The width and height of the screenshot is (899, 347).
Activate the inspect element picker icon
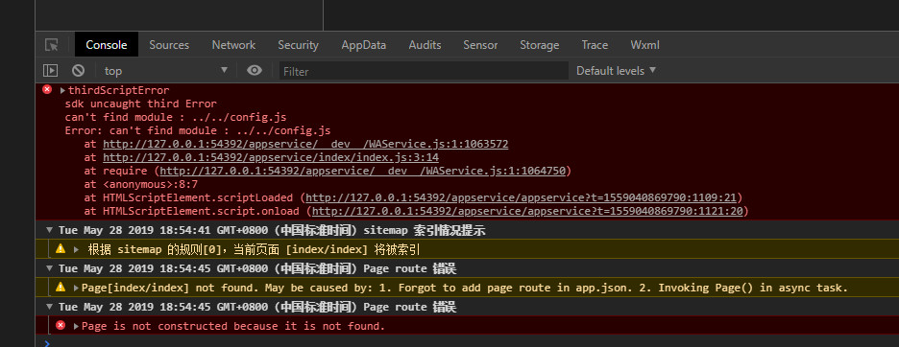52,45
